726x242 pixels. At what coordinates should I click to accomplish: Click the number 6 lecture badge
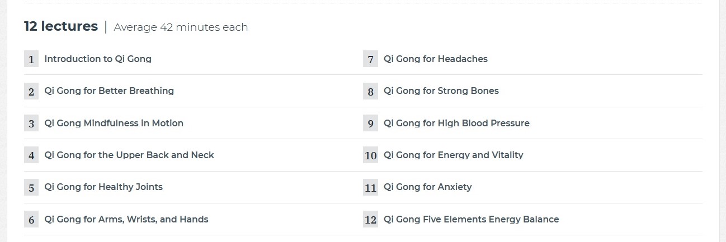click(x=31, y=220)
